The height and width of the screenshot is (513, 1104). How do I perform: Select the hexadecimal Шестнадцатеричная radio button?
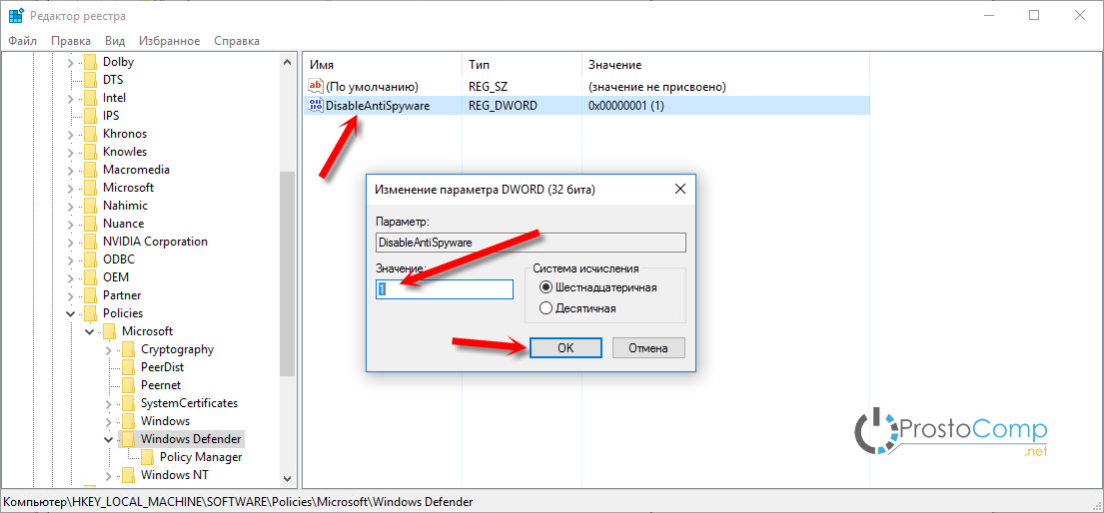click(545, 287)
